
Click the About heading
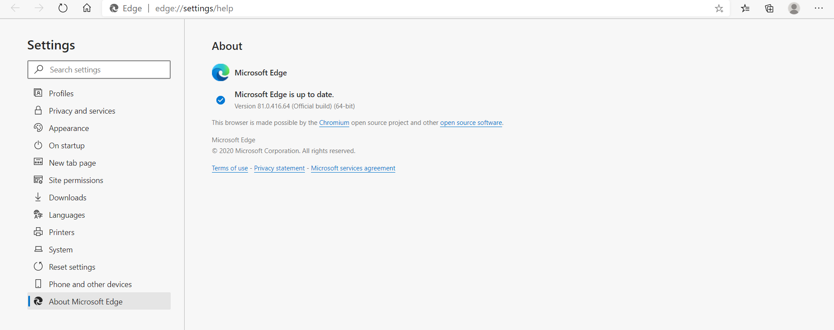(227, 46)
